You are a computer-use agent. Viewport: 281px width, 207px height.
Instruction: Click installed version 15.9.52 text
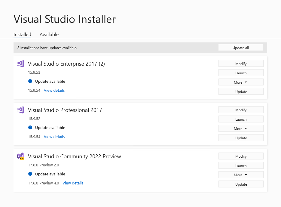tap(34, 119)
